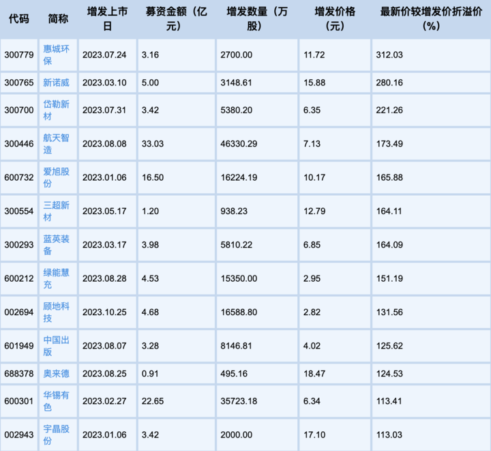The image size is (491, 451).
Task: Open the 宇晶股份 stock link
Action: 57,435
